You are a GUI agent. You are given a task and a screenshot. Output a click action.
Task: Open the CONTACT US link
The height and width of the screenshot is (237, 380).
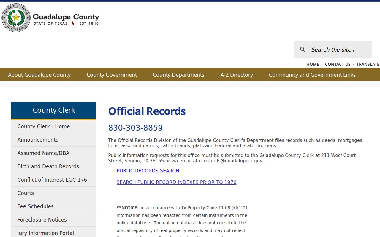[338, 64]
